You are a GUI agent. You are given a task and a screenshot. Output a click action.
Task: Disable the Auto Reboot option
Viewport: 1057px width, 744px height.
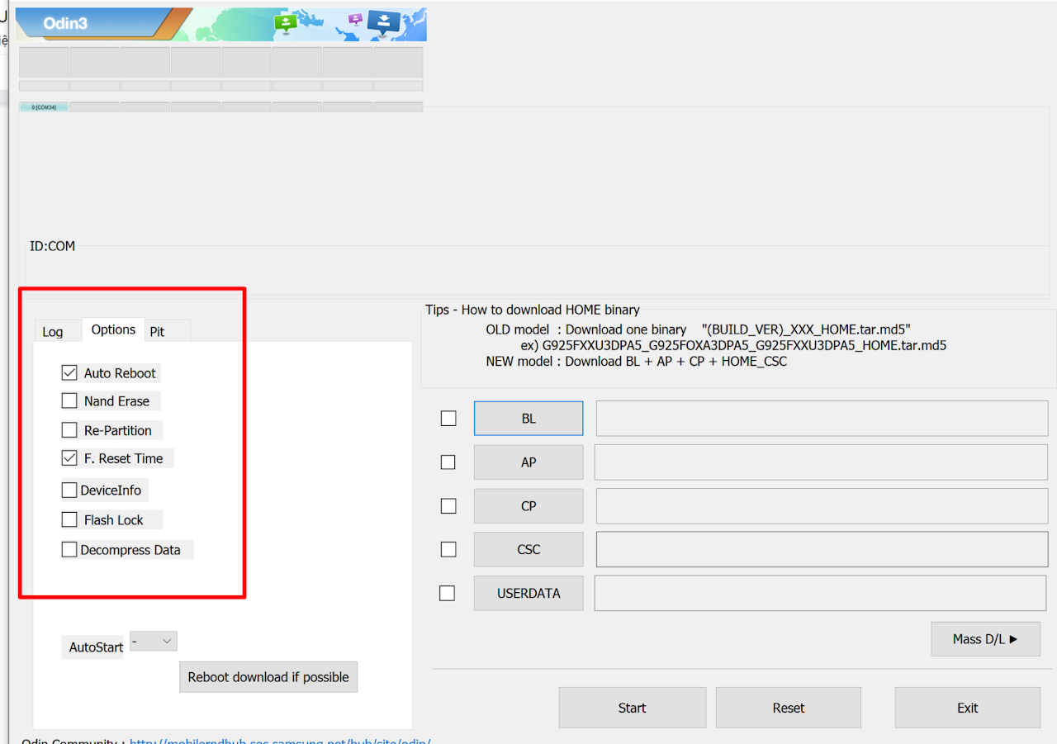69,373
